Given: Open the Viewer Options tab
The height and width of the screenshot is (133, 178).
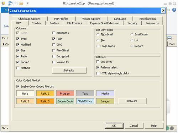Looking at the screenshot, I should pos(91,19).
